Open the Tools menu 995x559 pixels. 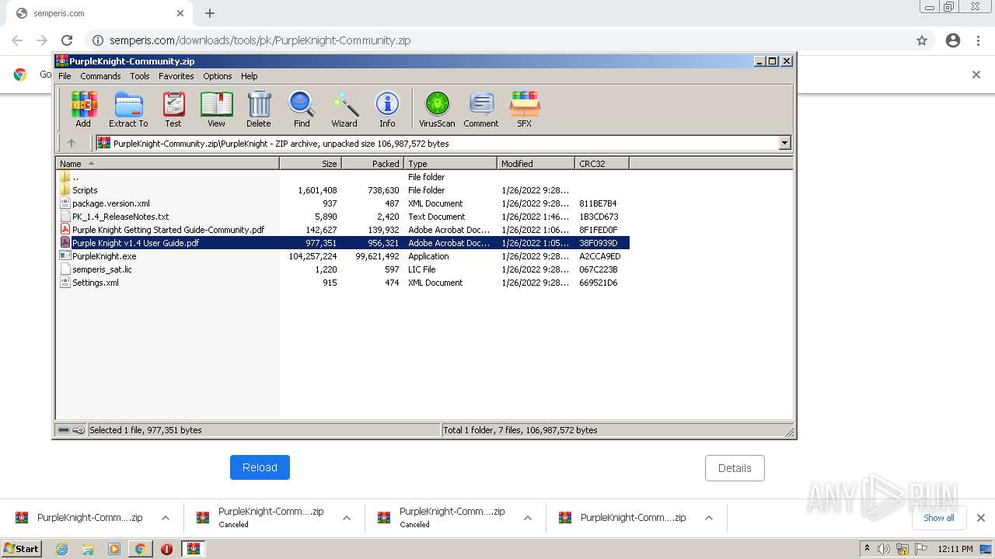click(x=140, y=76)
